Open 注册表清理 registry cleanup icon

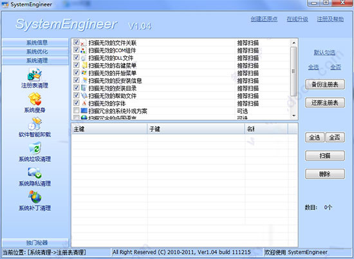tap(35, 74)
